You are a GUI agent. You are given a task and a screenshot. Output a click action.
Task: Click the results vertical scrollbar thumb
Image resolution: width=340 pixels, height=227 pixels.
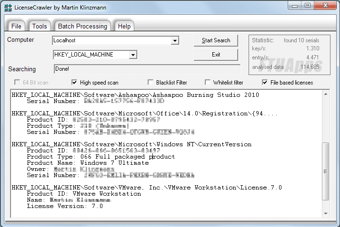[325, 171]
